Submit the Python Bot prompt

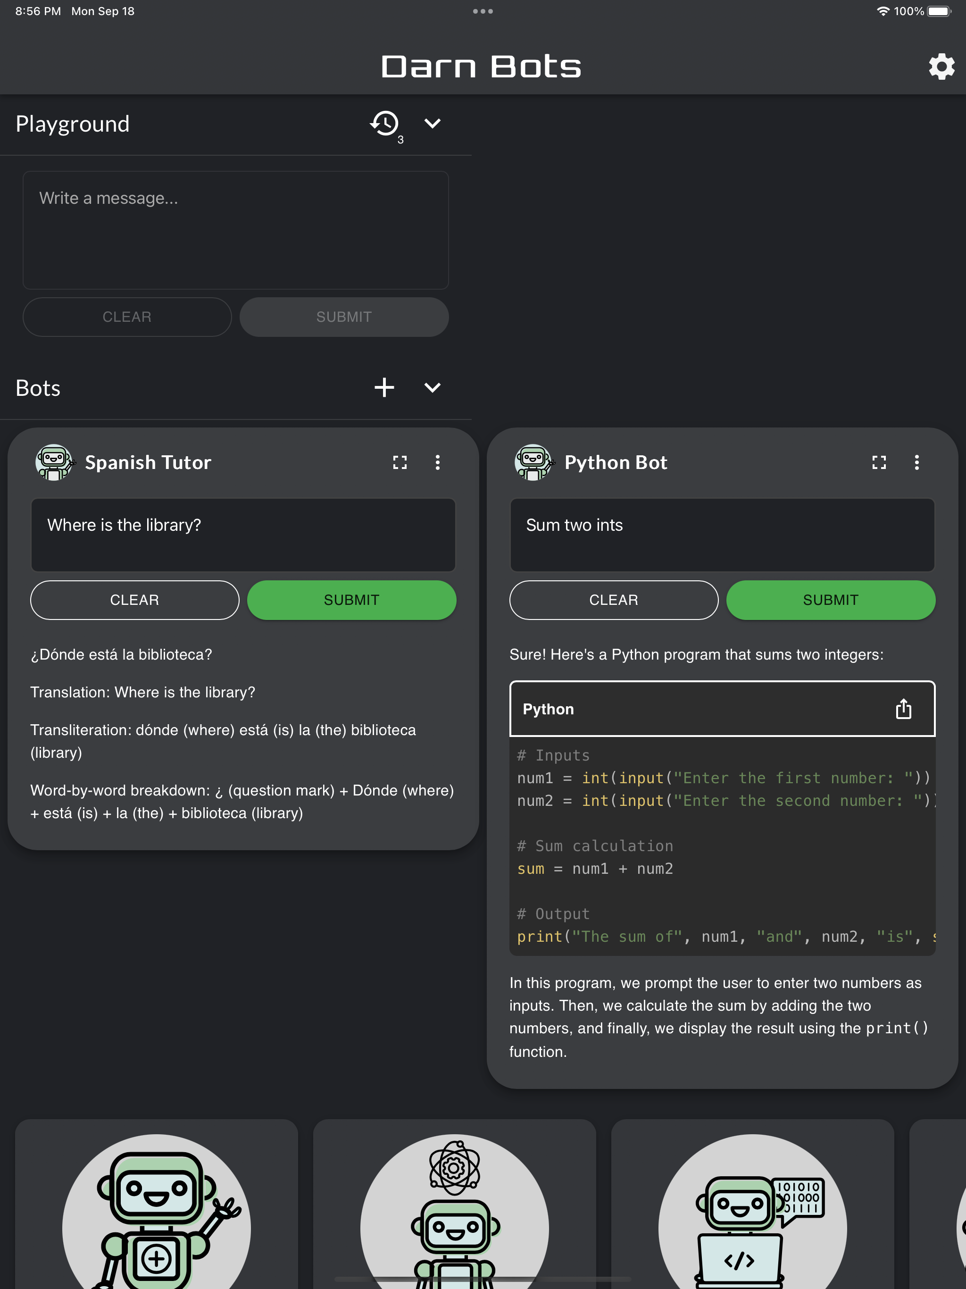click(831, 600)
